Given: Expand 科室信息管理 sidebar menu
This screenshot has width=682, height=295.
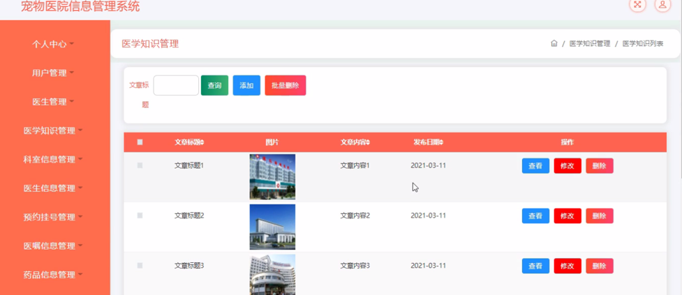Looking at the screenshot, I should [x=52, y=159].
